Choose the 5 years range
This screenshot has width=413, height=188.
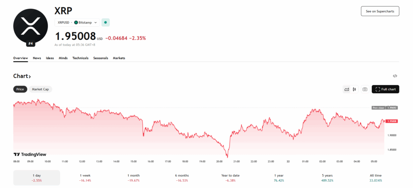tap(327, 178)
